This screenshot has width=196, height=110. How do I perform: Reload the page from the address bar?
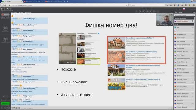coord(126,5)
